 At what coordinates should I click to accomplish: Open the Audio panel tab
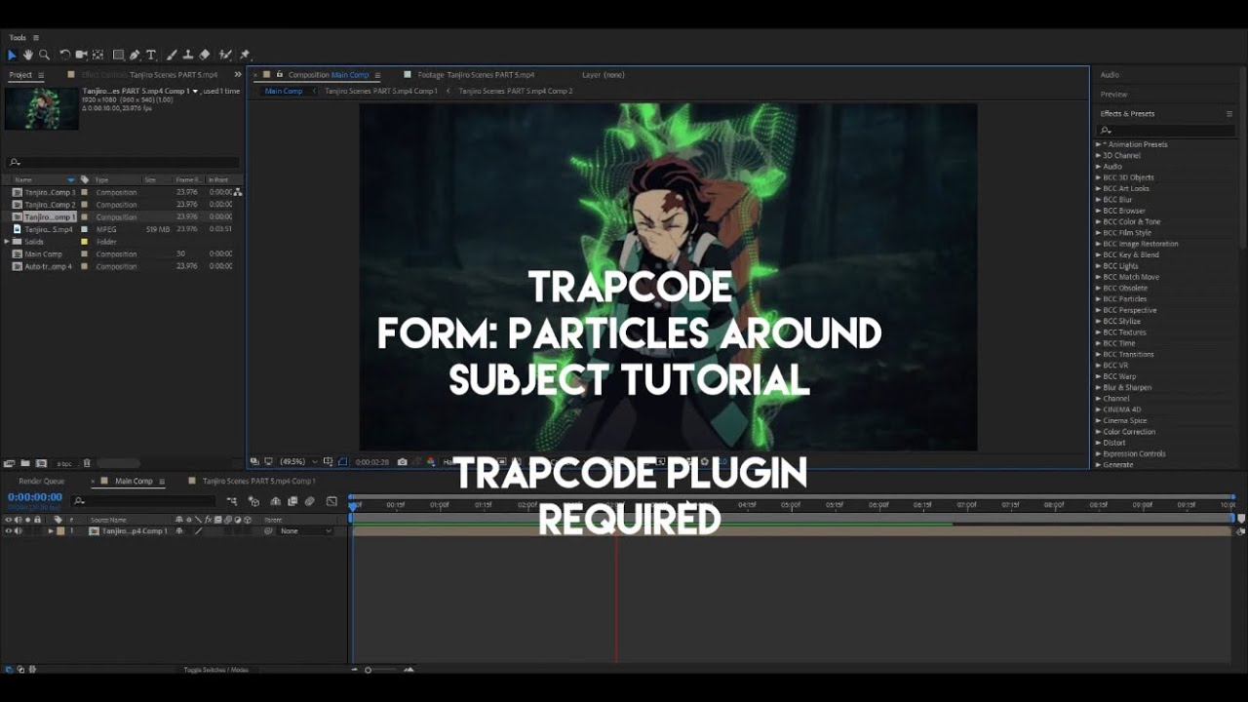pyautogui.click(x=1110, y=75)
